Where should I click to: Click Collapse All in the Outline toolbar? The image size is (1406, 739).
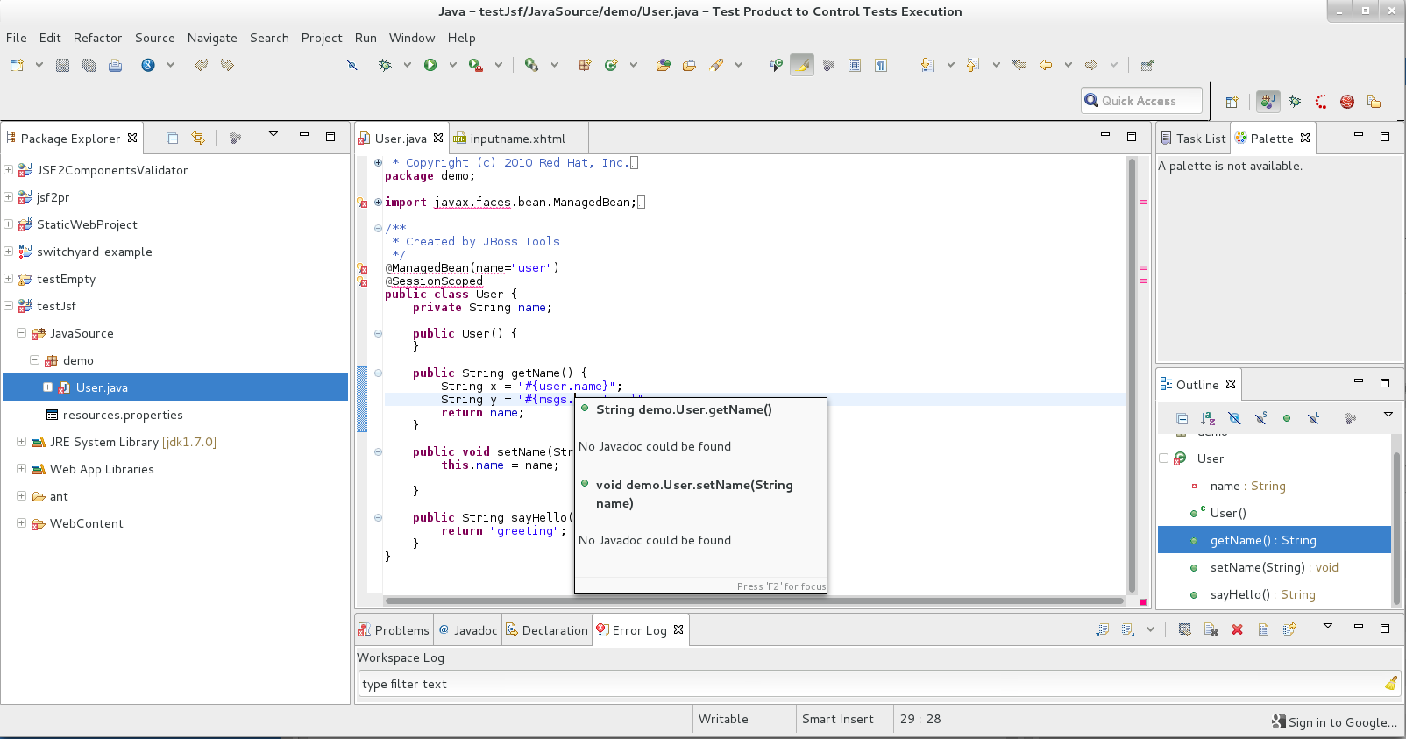click(1182, 418)
